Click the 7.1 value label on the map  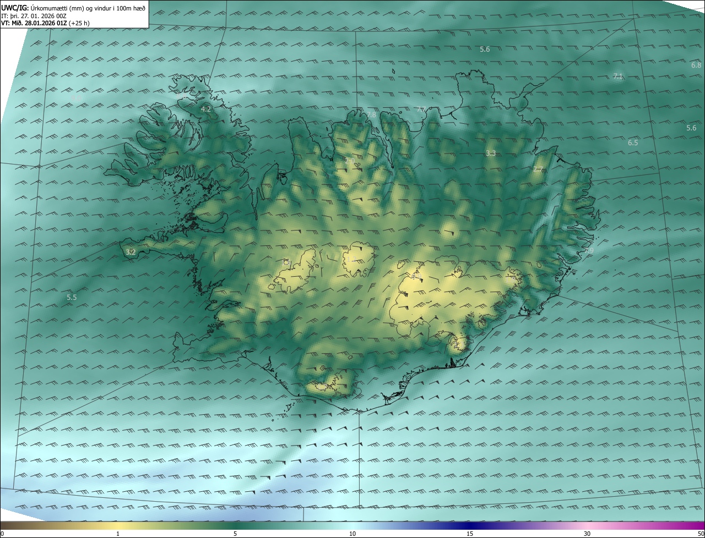pos(618,76)
